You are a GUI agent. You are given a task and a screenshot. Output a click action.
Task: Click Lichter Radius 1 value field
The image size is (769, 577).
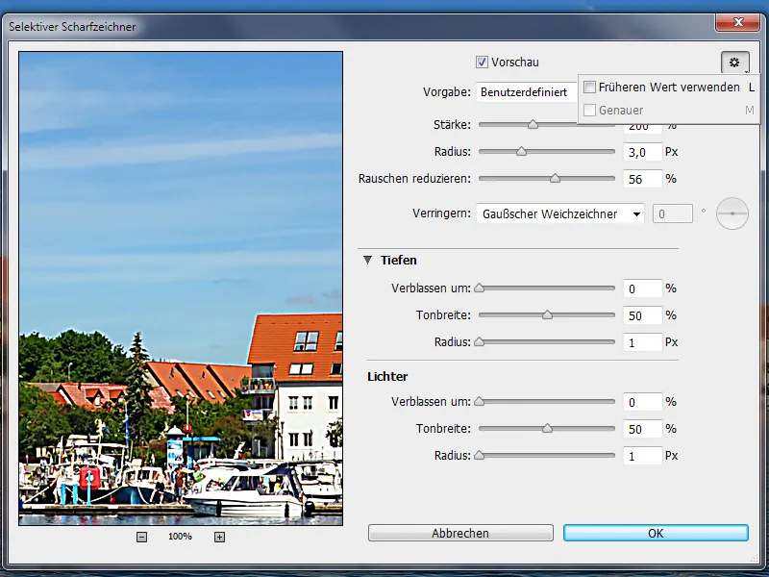(642, 456)
